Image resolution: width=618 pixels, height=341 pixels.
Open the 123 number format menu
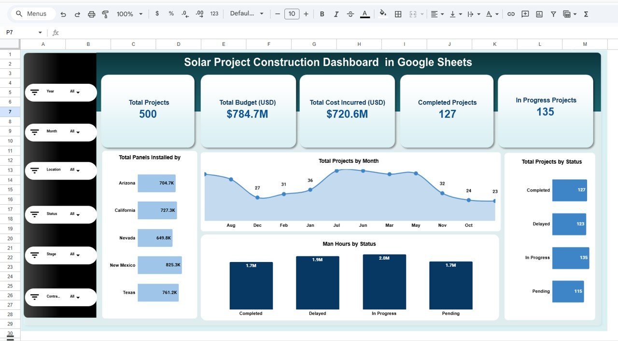(214, 14)
